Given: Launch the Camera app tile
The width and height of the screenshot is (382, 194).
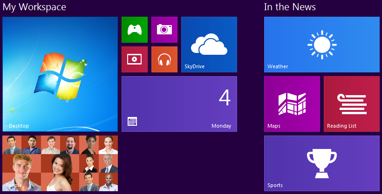Looking at the screenshot, I should point(164,30).
